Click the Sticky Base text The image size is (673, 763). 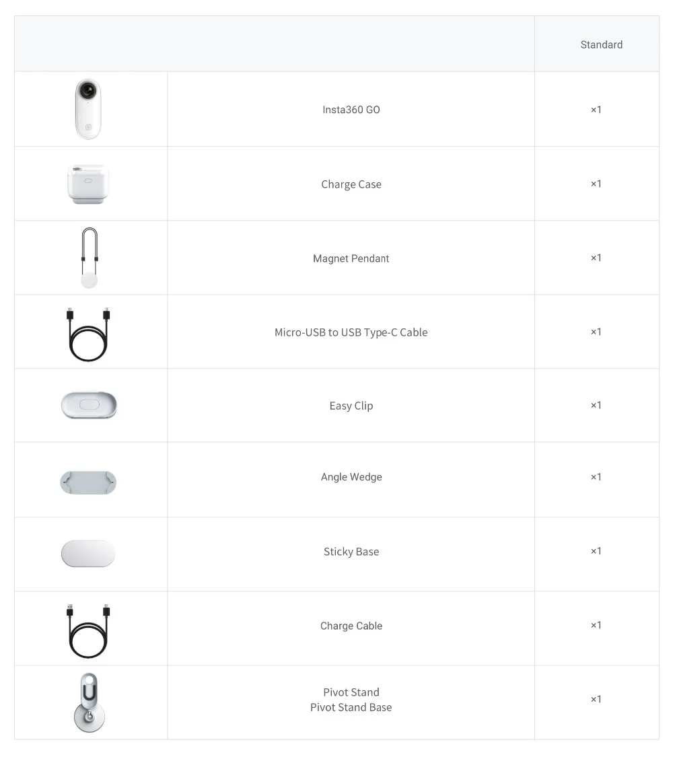click(351, 551)
